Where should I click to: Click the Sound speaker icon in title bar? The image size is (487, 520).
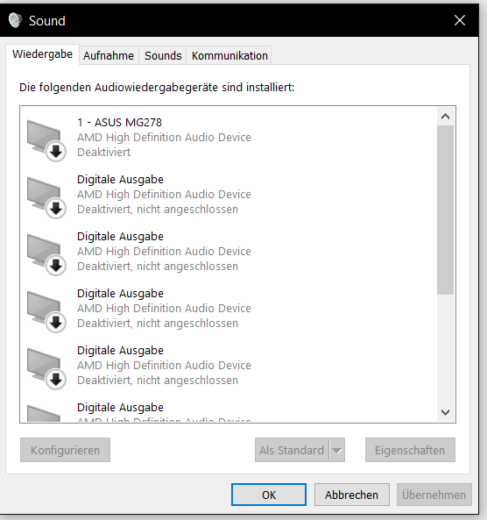pyautogui.click(x=15, y=20)
